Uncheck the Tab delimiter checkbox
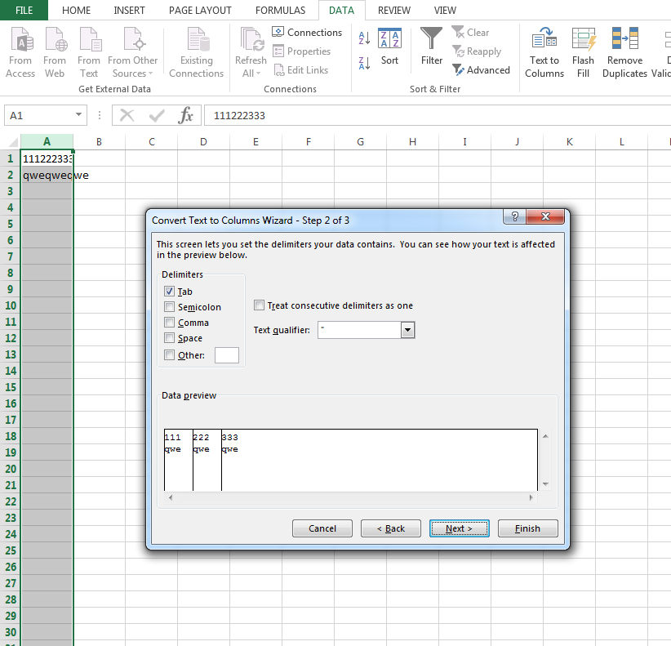This screenshot has width=671, height=646. (x=170, y=292)
